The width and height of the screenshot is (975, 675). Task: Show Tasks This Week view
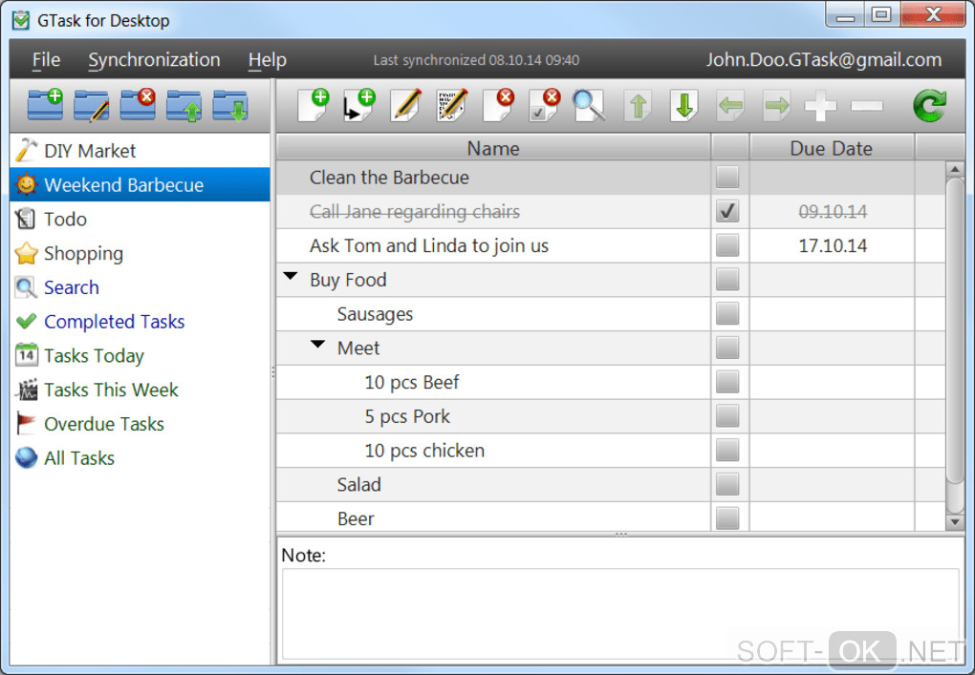click(x=140, y=390)
